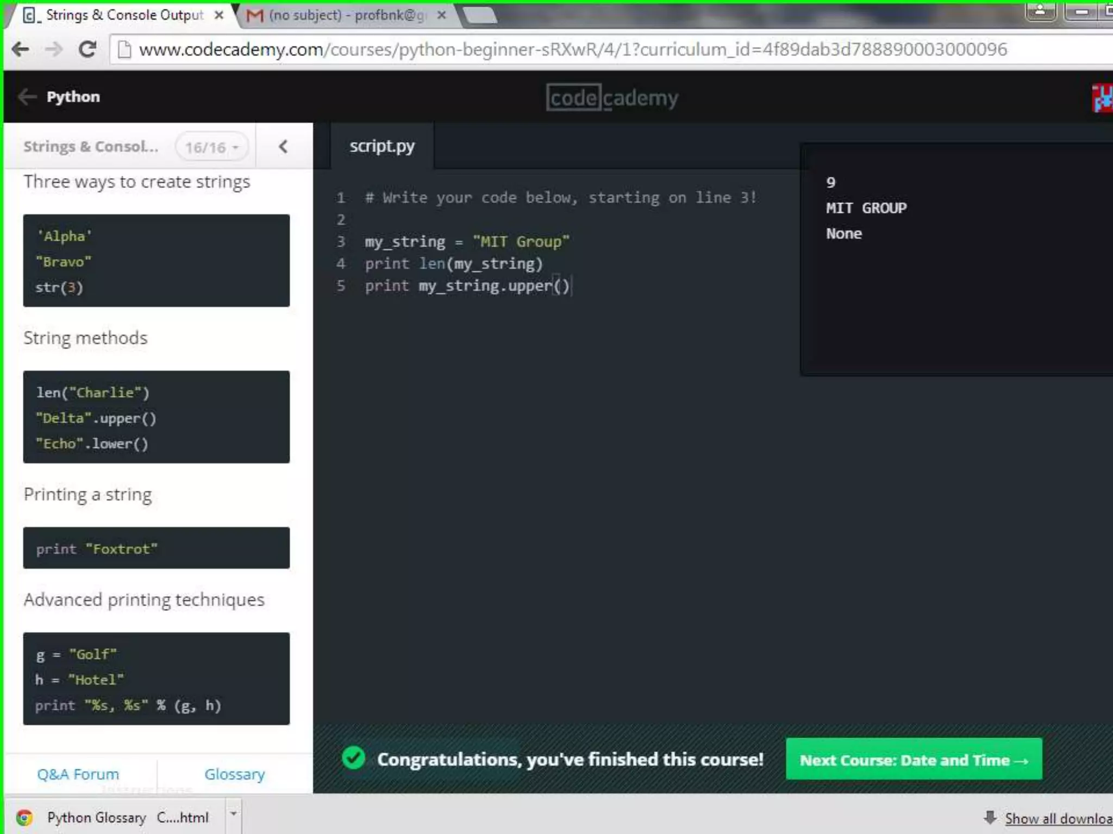Click the Codecademy logo in header

(612, 98)
